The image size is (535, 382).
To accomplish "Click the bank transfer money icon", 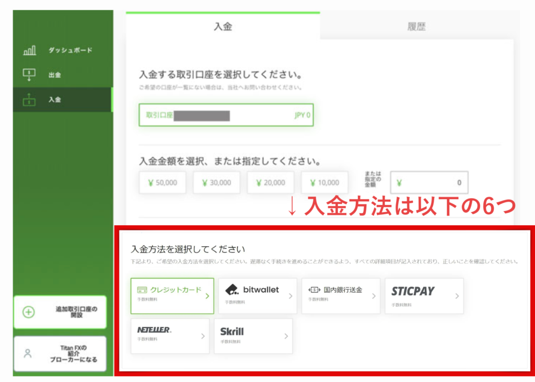I will (x=314, y=290).
